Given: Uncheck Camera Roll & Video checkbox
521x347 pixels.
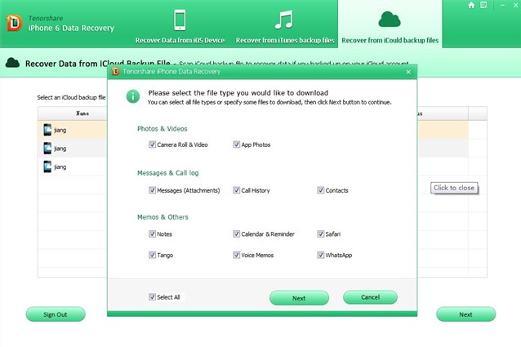Looking at the screenshot, I should [x=152, y=145].
